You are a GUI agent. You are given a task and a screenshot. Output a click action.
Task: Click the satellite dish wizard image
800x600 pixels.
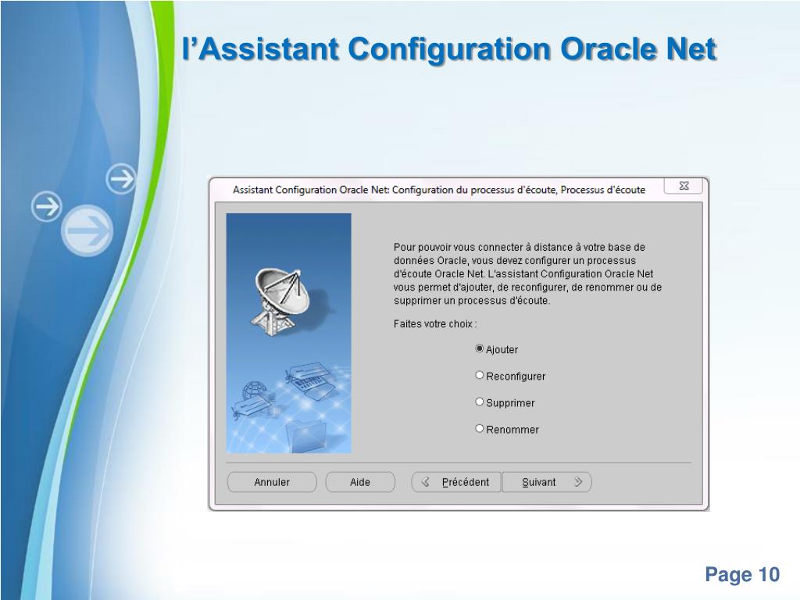(289, 333)
